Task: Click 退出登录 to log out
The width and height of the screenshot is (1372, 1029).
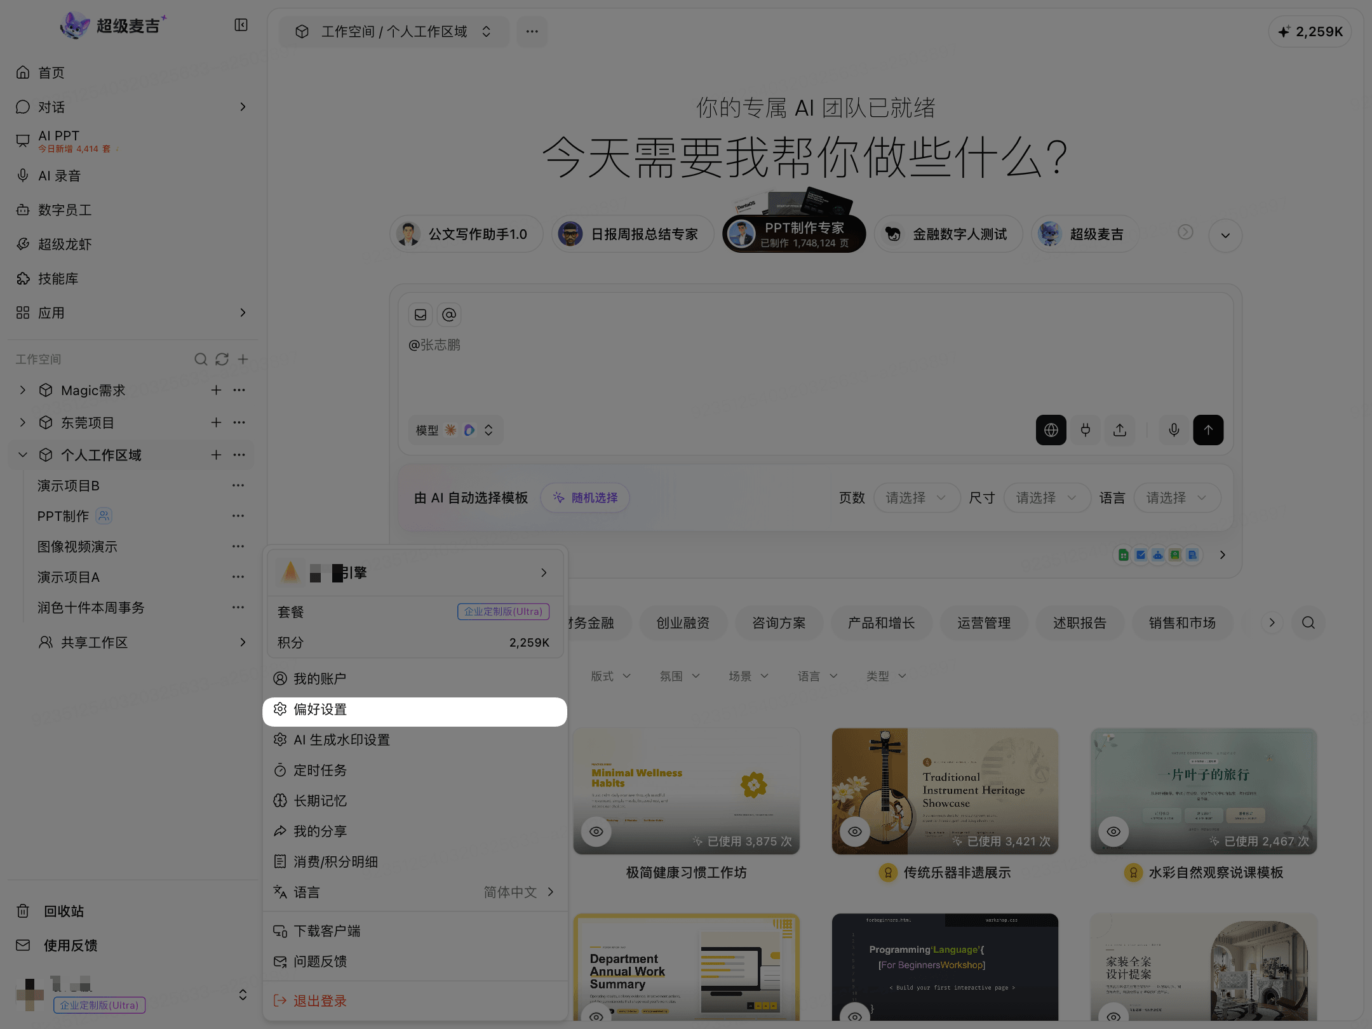Action: (x=415, y=1001)
